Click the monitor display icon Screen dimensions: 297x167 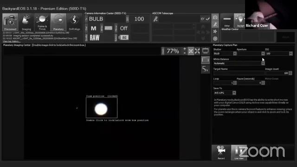206,51
